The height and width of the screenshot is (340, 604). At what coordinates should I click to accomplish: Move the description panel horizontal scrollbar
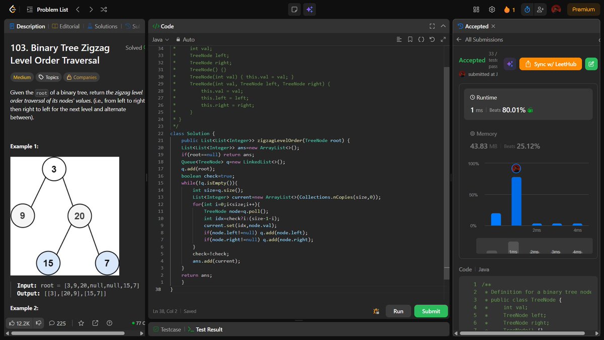pyautogui.click(x=67, y=333)
